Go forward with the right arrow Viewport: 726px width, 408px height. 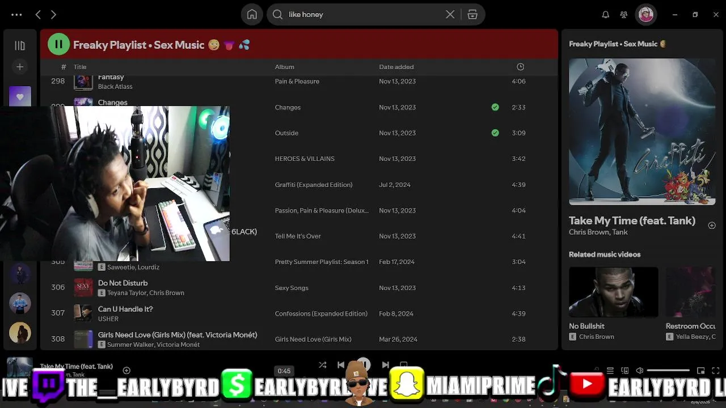(x=53, y=15)
